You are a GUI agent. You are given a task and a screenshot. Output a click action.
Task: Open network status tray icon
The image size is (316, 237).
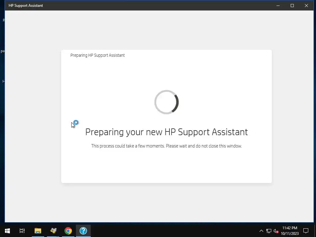[269, 231]
